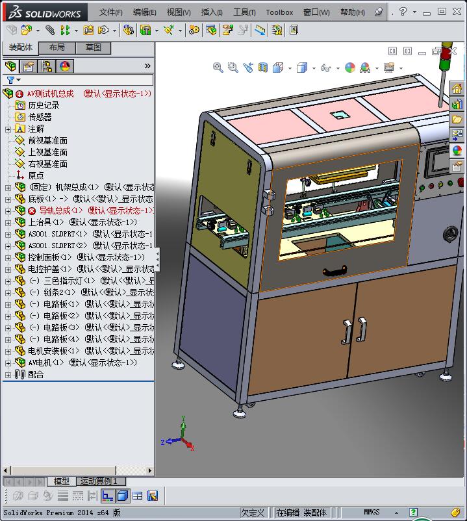Expand the AV电机<1> tree node
This screenshot has height=521, width=467.
(x=8, y=363)
